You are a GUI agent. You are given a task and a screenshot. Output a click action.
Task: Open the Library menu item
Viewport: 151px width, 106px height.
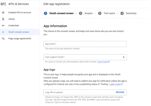pyautogui.click(x=12, y=19)
